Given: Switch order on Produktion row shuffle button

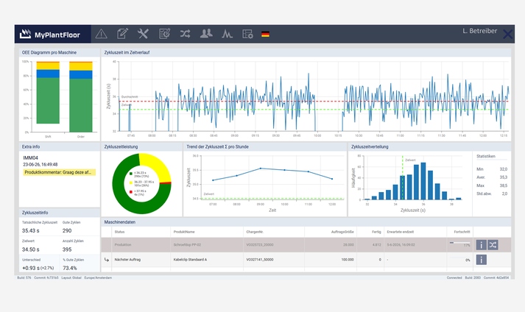Looking at the screenshot, I should [493, 245].
